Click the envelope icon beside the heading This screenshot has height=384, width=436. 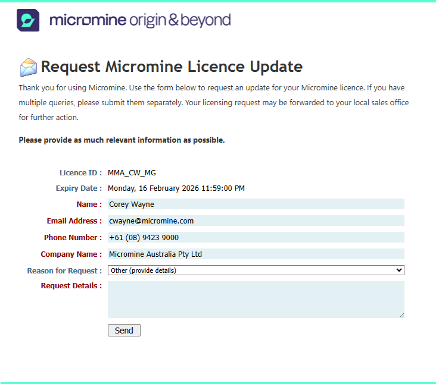[x=29, y=67]
